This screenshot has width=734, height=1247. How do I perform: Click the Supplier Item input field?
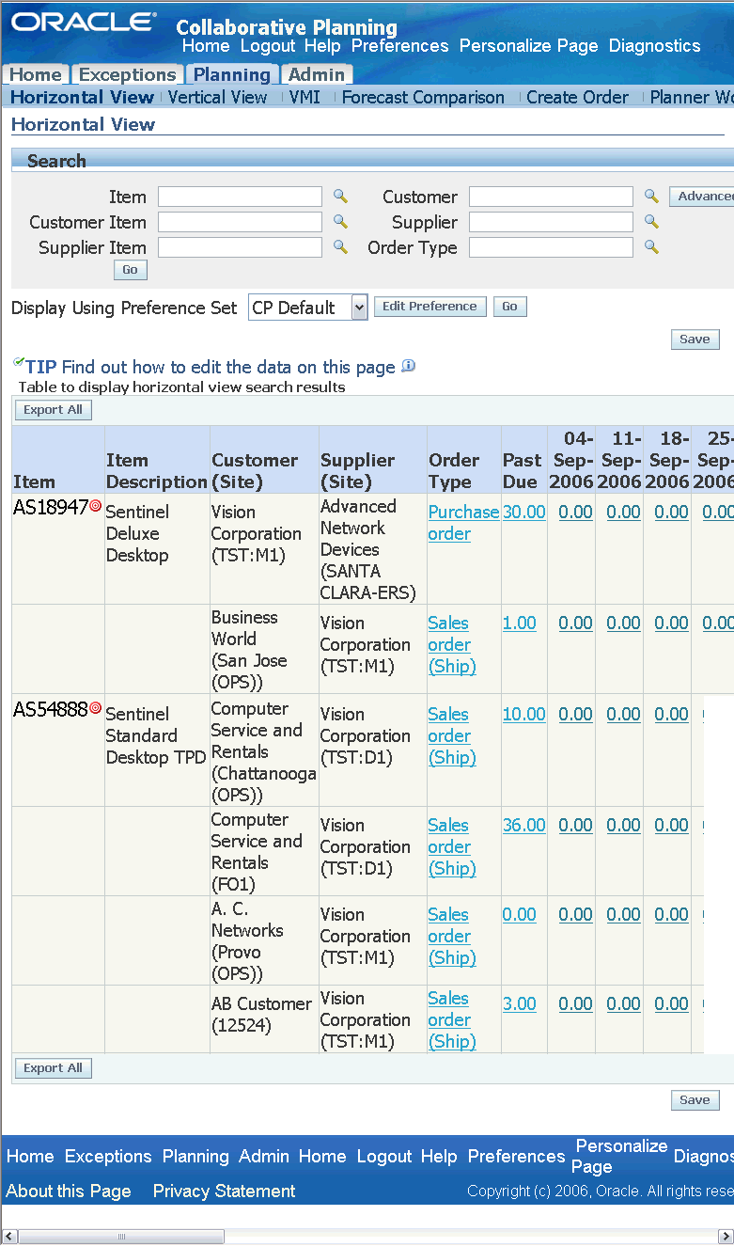point(240,247)
